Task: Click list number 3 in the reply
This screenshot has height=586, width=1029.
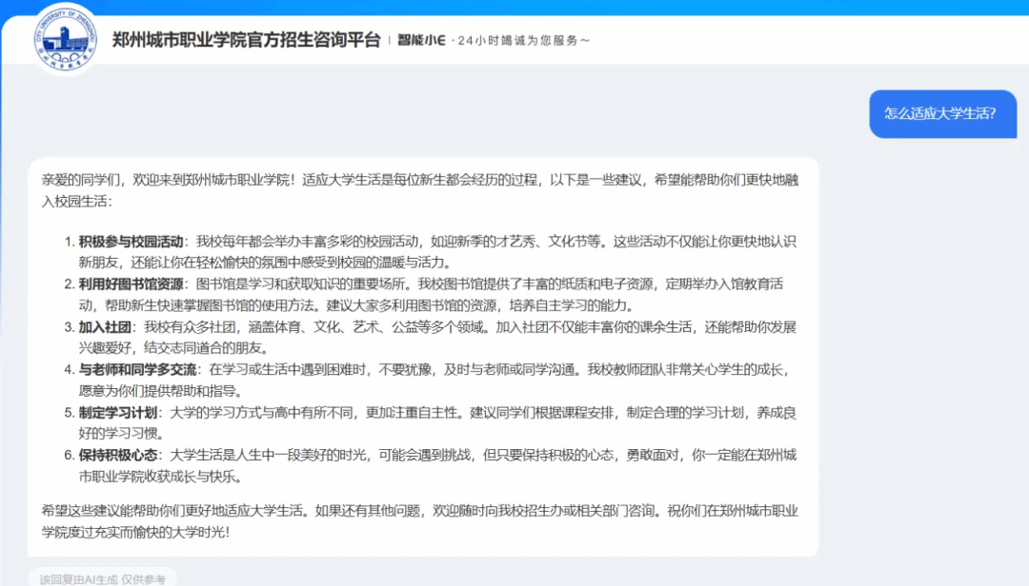Action: [69, 327]
